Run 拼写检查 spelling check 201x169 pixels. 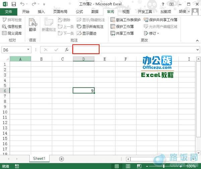[12, 20]
